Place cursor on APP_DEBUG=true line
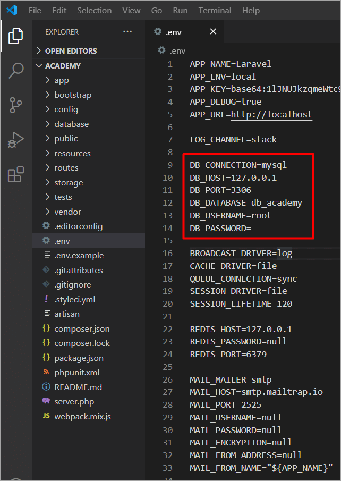Viewport: 341px width, 481px height. click(225, 102)
